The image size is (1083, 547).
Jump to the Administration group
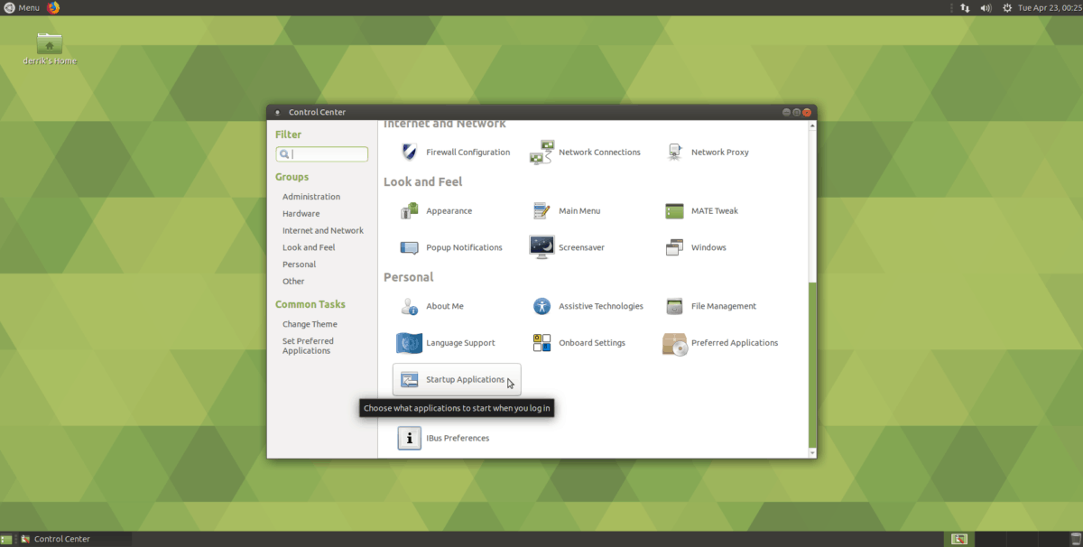click(x=311, y=197)
